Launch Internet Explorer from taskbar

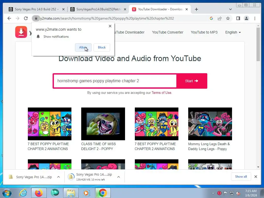[x=23, y=193]
